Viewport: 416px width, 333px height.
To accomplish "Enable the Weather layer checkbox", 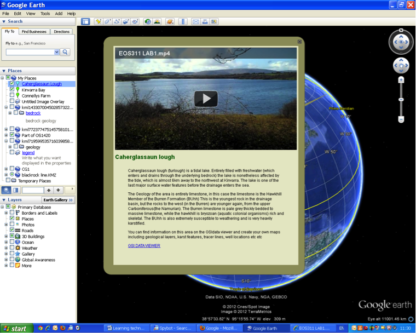I will (12, 248).
